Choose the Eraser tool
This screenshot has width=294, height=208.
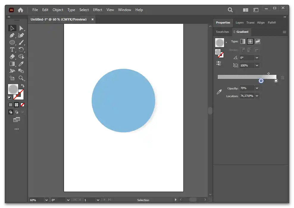click(x=12, y=57)
